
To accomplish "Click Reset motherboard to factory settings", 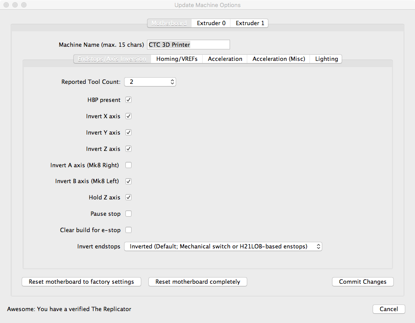I will [81, 282].
